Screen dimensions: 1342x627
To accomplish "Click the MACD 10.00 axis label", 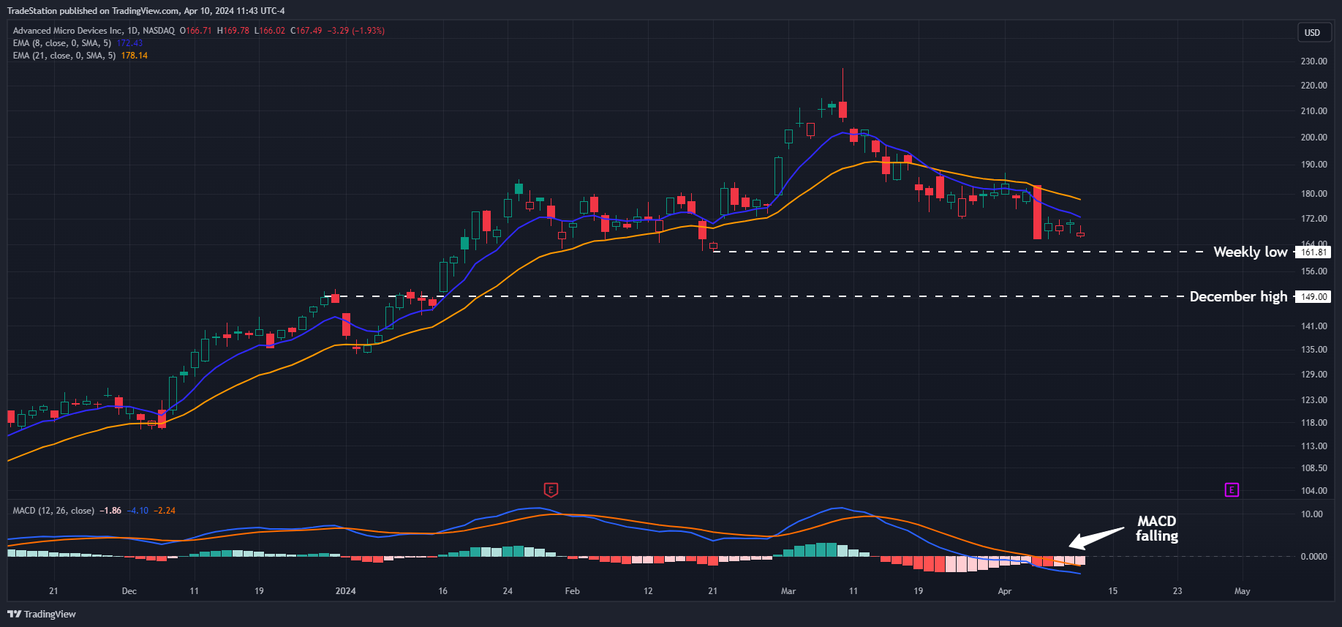I will tap(1312, 514).
